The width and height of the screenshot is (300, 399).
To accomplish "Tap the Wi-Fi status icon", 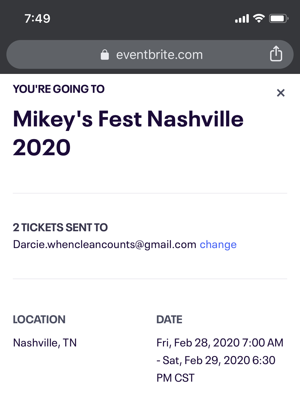I will 259,18.
